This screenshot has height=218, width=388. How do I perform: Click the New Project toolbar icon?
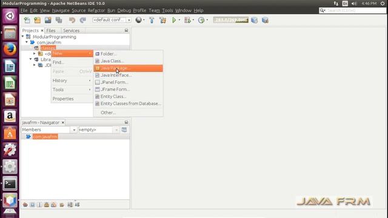tap(38, 20)
